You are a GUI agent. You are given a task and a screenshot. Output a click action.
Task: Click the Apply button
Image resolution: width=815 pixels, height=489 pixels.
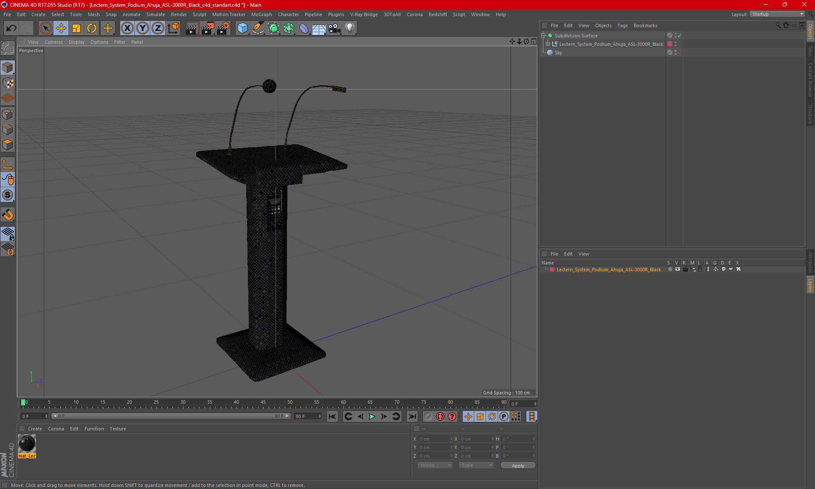517,465
